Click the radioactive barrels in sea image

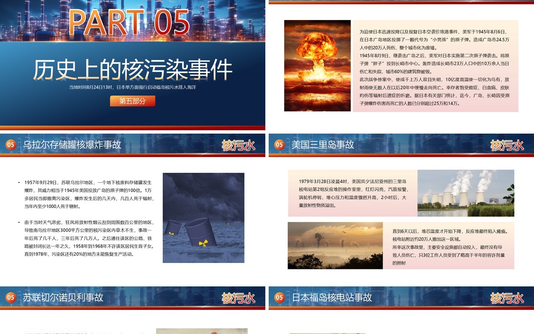click(x=204, y=218)
